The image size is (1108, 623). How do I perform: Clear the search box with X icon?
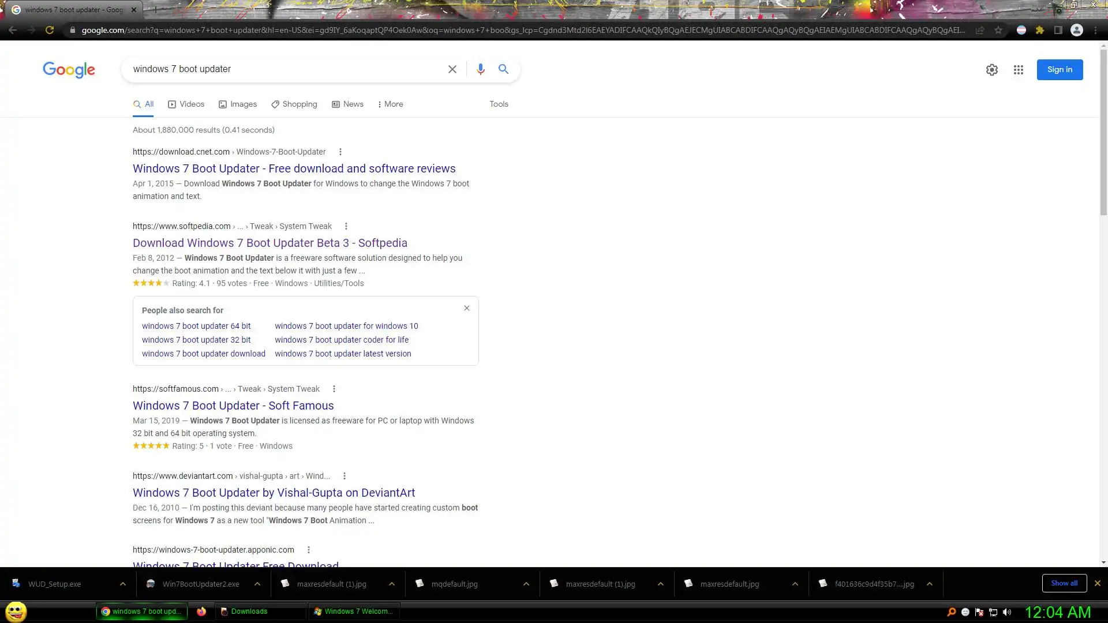(452, 69)
